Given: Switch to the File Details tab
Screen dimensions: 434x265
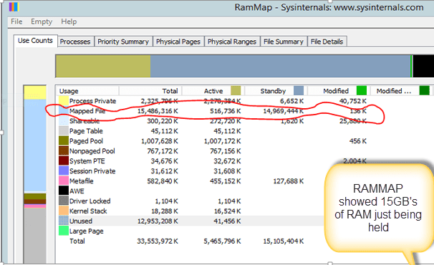Looking at the screenshot, I should click(x=327, y=42).
